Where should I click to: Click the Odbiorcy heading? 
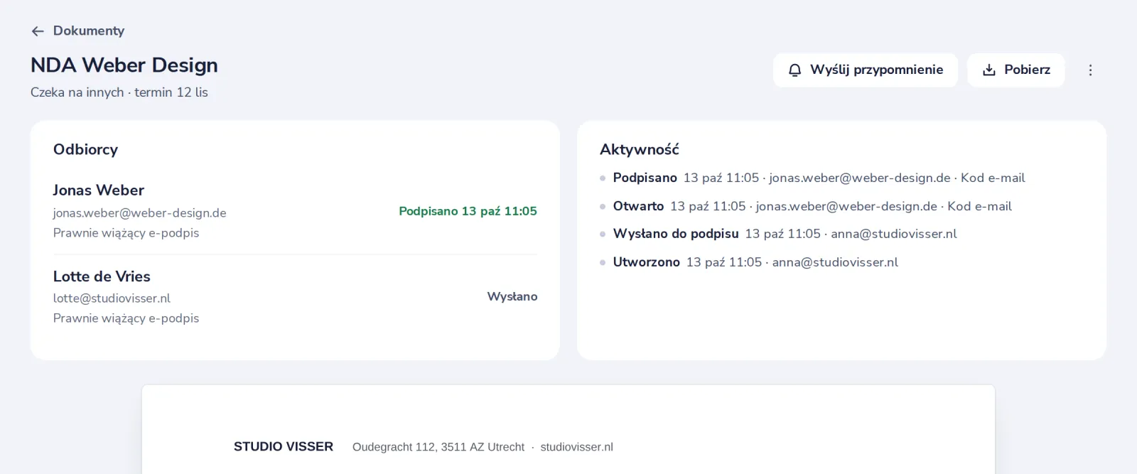click(x=85, y=149)
